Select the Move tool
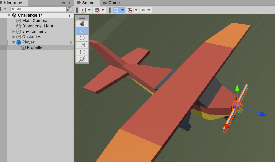The width and height of the screenshot is (275, 162). pyautogui.click(x=82, y=31)
